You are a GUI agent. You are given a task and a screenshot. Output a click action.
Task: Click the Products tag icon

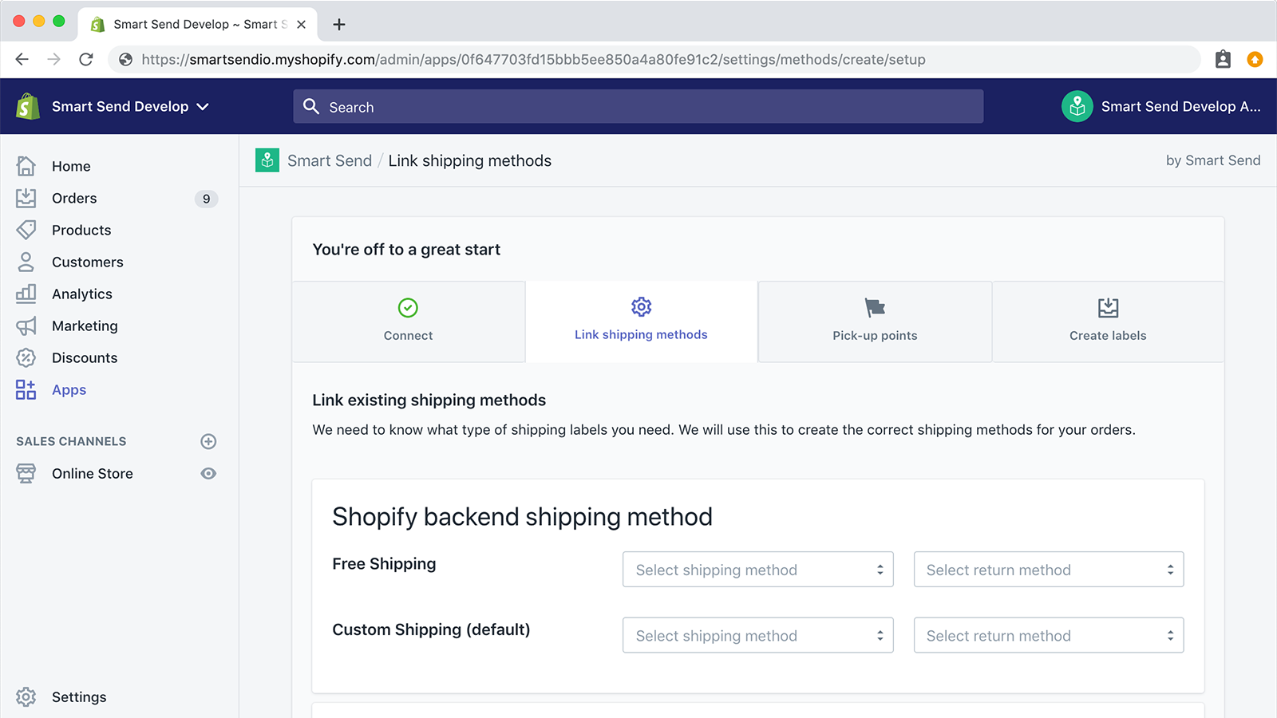click(25, 230)
